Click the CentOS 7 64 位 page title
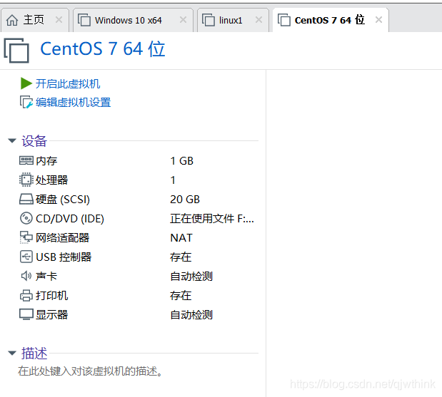This screenshot has width=442, height=397. (103, 49)
